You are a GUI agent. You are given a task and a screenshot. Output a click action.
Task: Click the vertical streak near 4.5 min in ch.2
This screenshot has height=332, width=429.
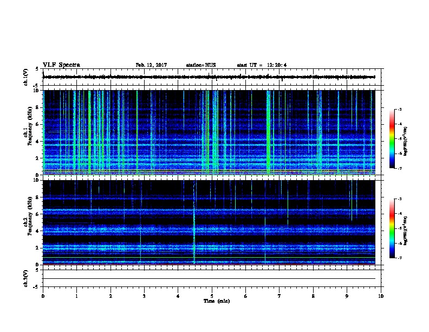point(194,222)
